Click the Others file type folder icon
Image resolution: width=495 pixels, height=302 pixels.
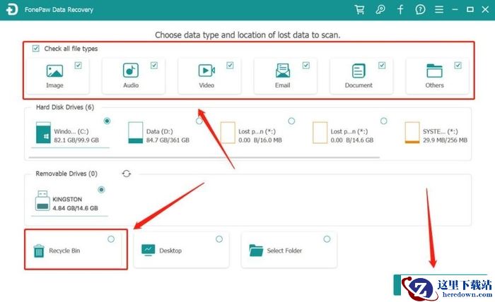[x=434, y=71]
